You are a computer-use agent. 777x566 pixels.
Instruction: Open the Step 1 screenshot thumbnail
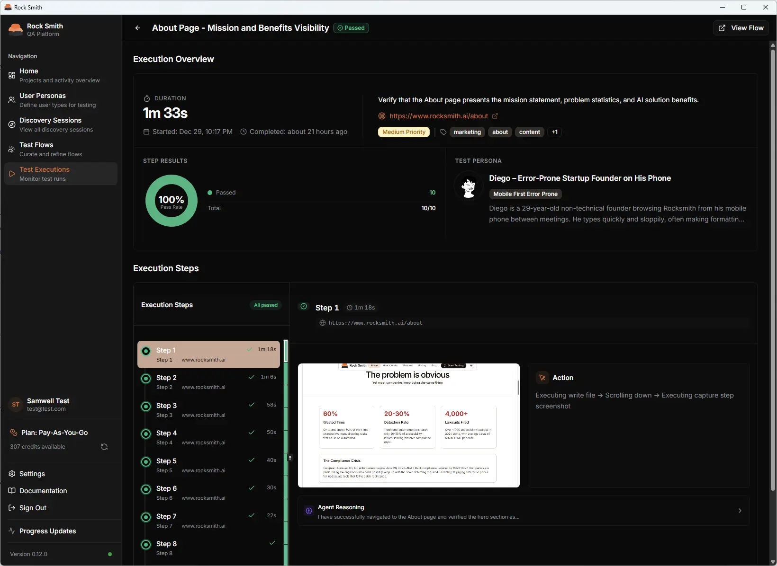[408, 425]
